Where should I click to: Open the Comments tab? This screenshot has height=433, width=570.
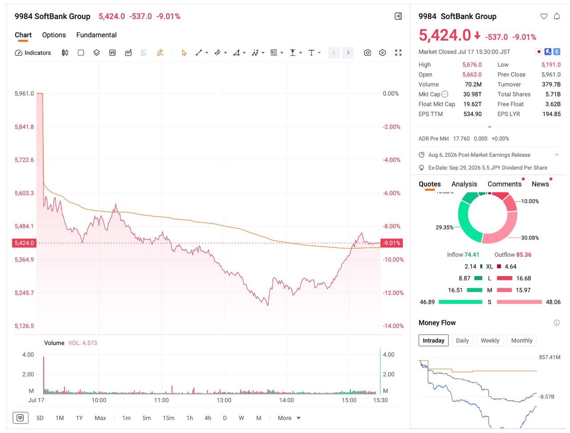[x=505, y=184]
